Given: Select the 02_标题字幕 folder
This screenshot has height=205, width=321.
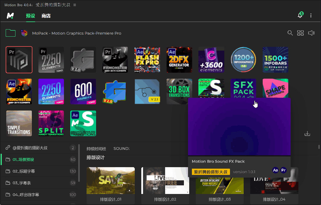Looking at the screenshot, I should 39,171.
